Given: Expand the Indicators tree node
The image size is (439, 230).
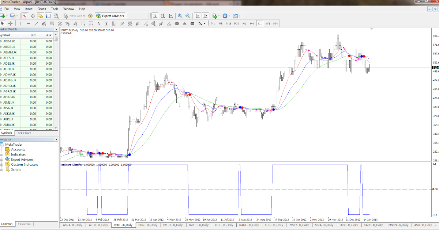Looking at the screenshot, I should click(x=2, y=154).
